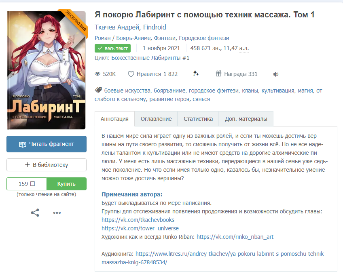This screenshot has height=276, width=343.
Task: Open the vk.com/tower_universe link
Action: tap(140, 228)
